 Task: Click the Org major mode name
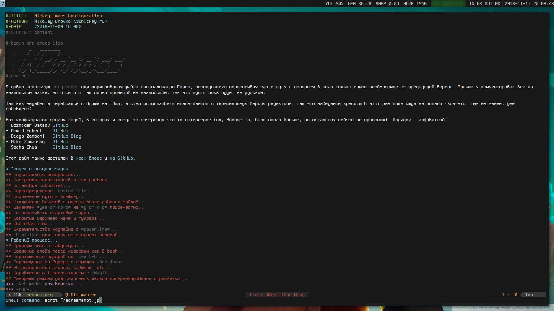(x=254, y=295)
